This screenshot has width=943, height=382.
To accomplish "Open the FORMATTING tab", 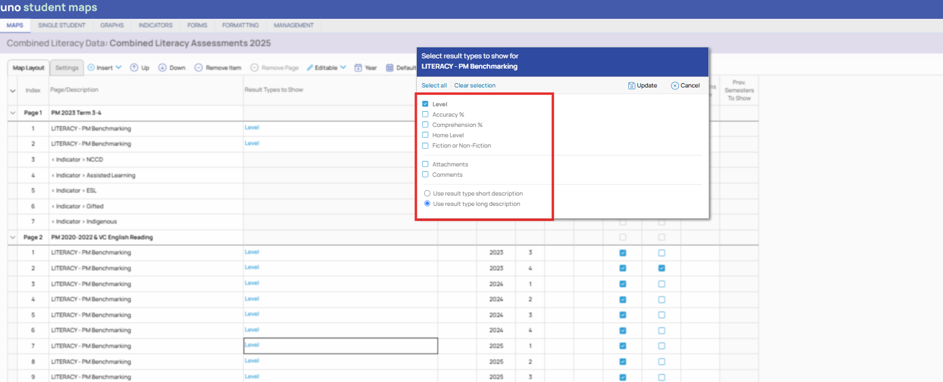I will click(x=241, y=26).
